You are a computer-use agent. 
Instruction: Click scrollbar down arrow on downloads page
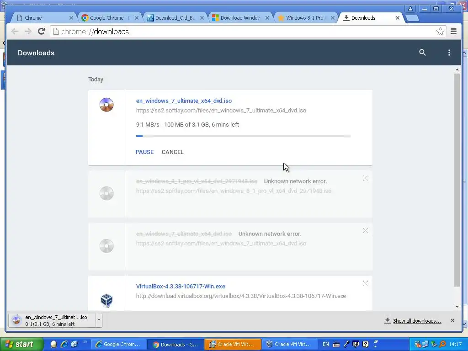[457, 307]
